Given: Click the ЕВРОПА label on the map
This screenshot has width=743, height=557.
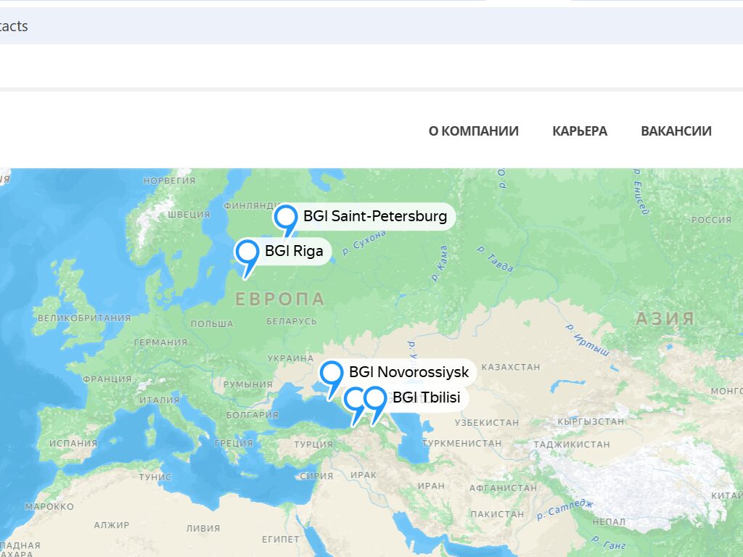Looking at the screenshot, I should [x=280, y=300].
